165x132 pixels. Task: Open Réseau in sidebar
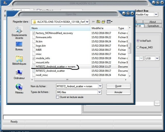pyautogui.click(x=19, y=88)
